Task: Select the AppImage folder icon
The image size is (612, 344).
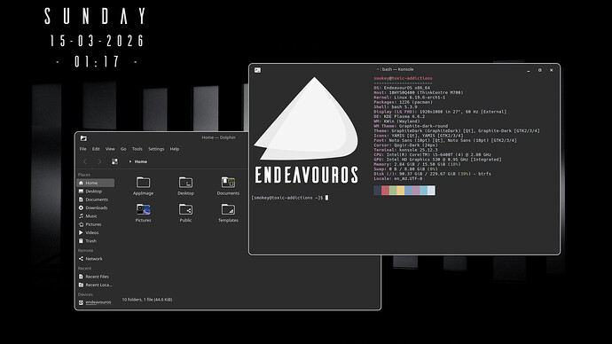Action: point(143,183)
